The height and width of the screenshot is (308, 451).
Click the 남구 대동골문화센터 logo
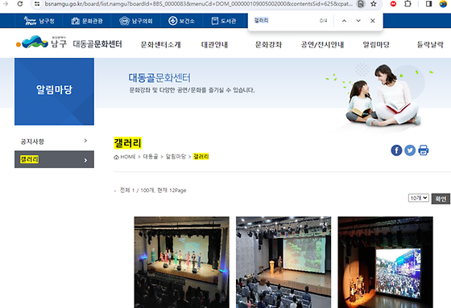coord(69,43)
